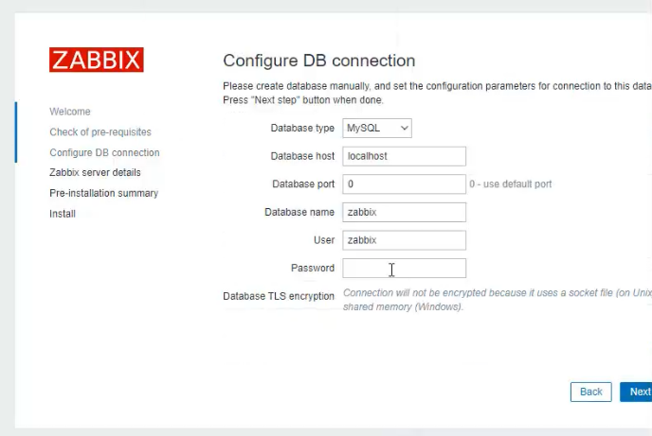Screen dimensions: 652x436
Task: Jump to the Pre-installation summary step
Action: 103,193
